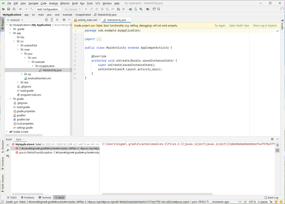Viewport: 285px width, 204px height.
Task: Open the Refactor menu
Action: 65,3
